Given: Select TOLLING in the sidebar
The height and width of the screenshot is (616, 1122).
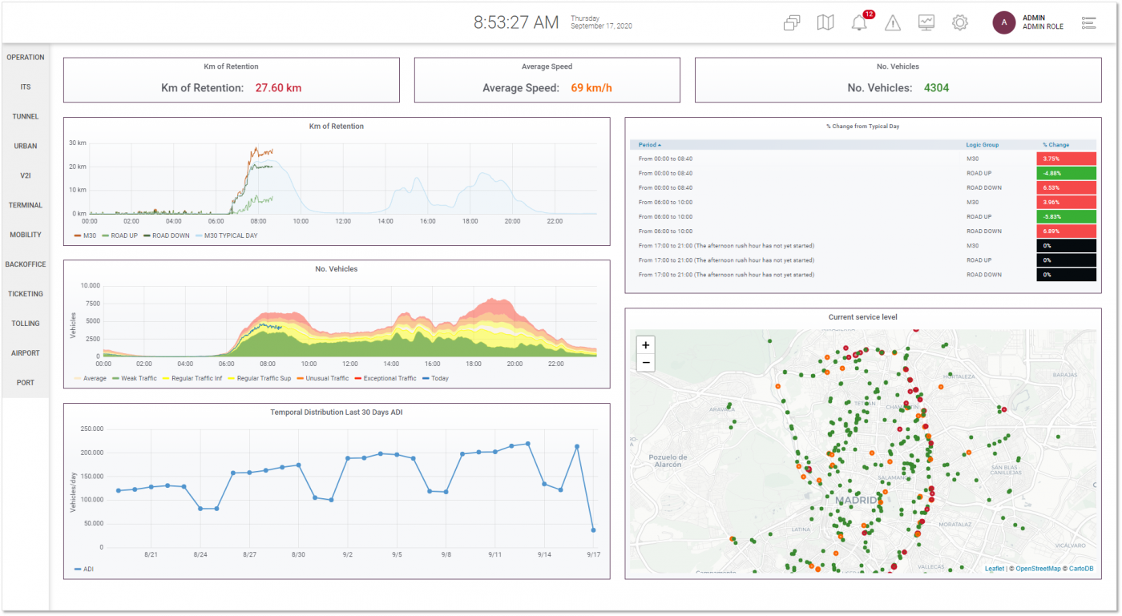Looking at the screenshot, I should pyautogui.click(x=26, y=324).
